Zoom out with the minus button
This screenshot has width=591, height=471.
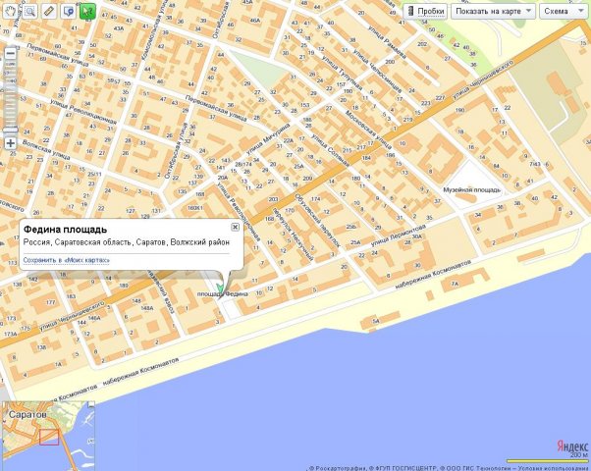click(10, 53)
